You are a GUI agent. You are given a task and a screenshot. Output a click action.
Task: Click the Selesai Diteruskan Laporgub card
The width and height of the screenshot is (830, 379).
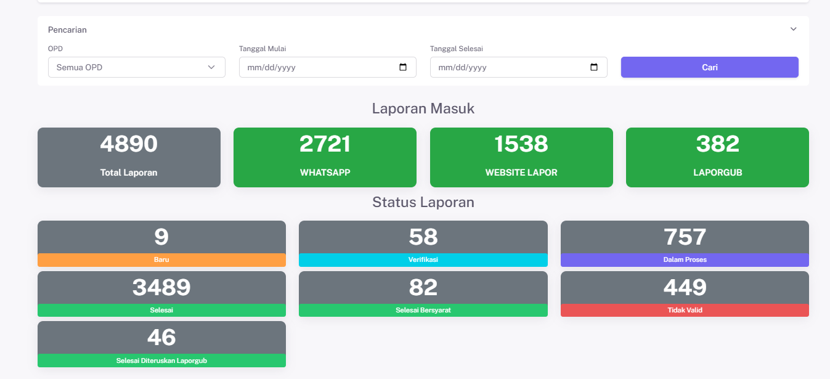point(161,344)
